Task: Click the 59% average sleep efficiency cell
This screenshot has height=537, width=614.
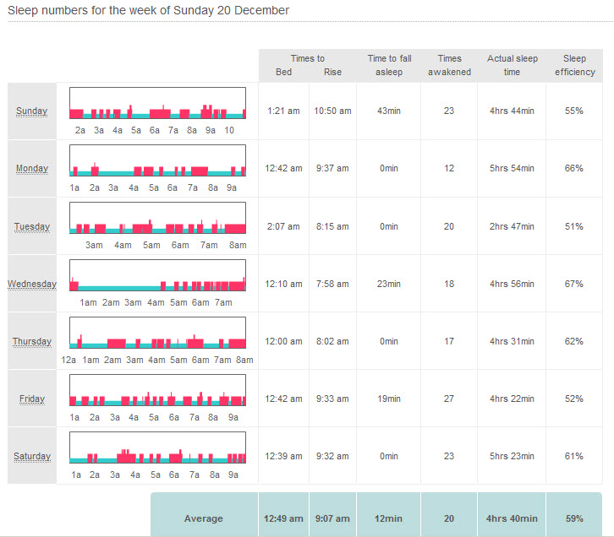Action: tap(574, 518)
